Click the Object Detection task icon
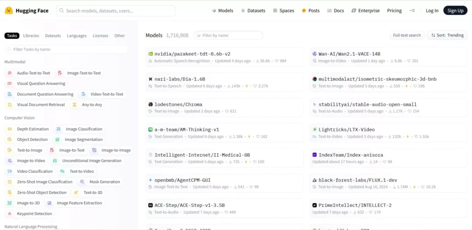This screenshot has height=230, width=472. click(10, 140)
